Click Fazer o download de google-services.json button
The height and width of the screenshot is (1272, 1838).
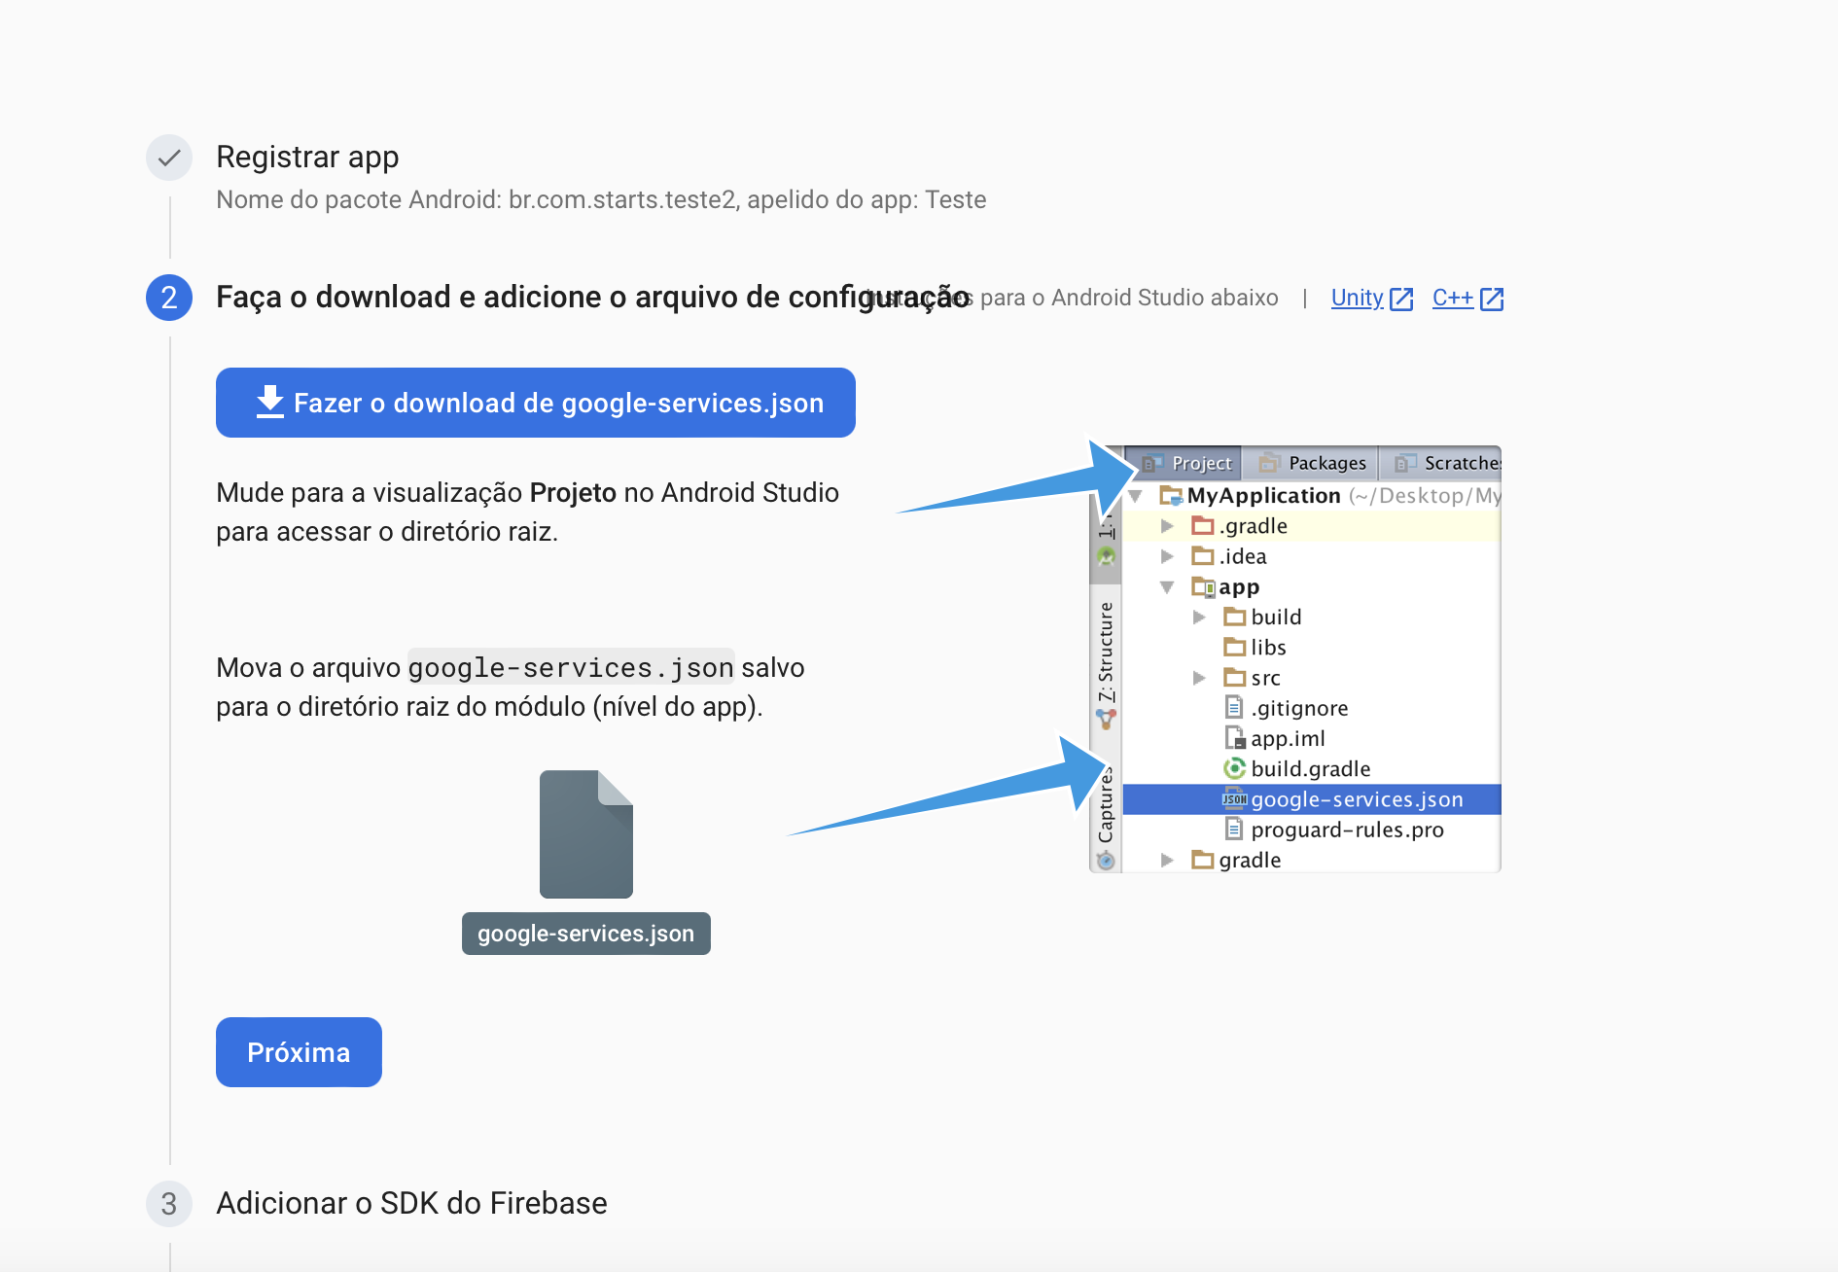coord(536,403)
